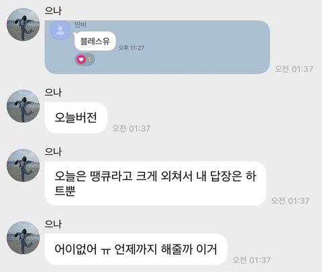Open 으나's avatar beside the 땡큐라고 message

[23, 165]
